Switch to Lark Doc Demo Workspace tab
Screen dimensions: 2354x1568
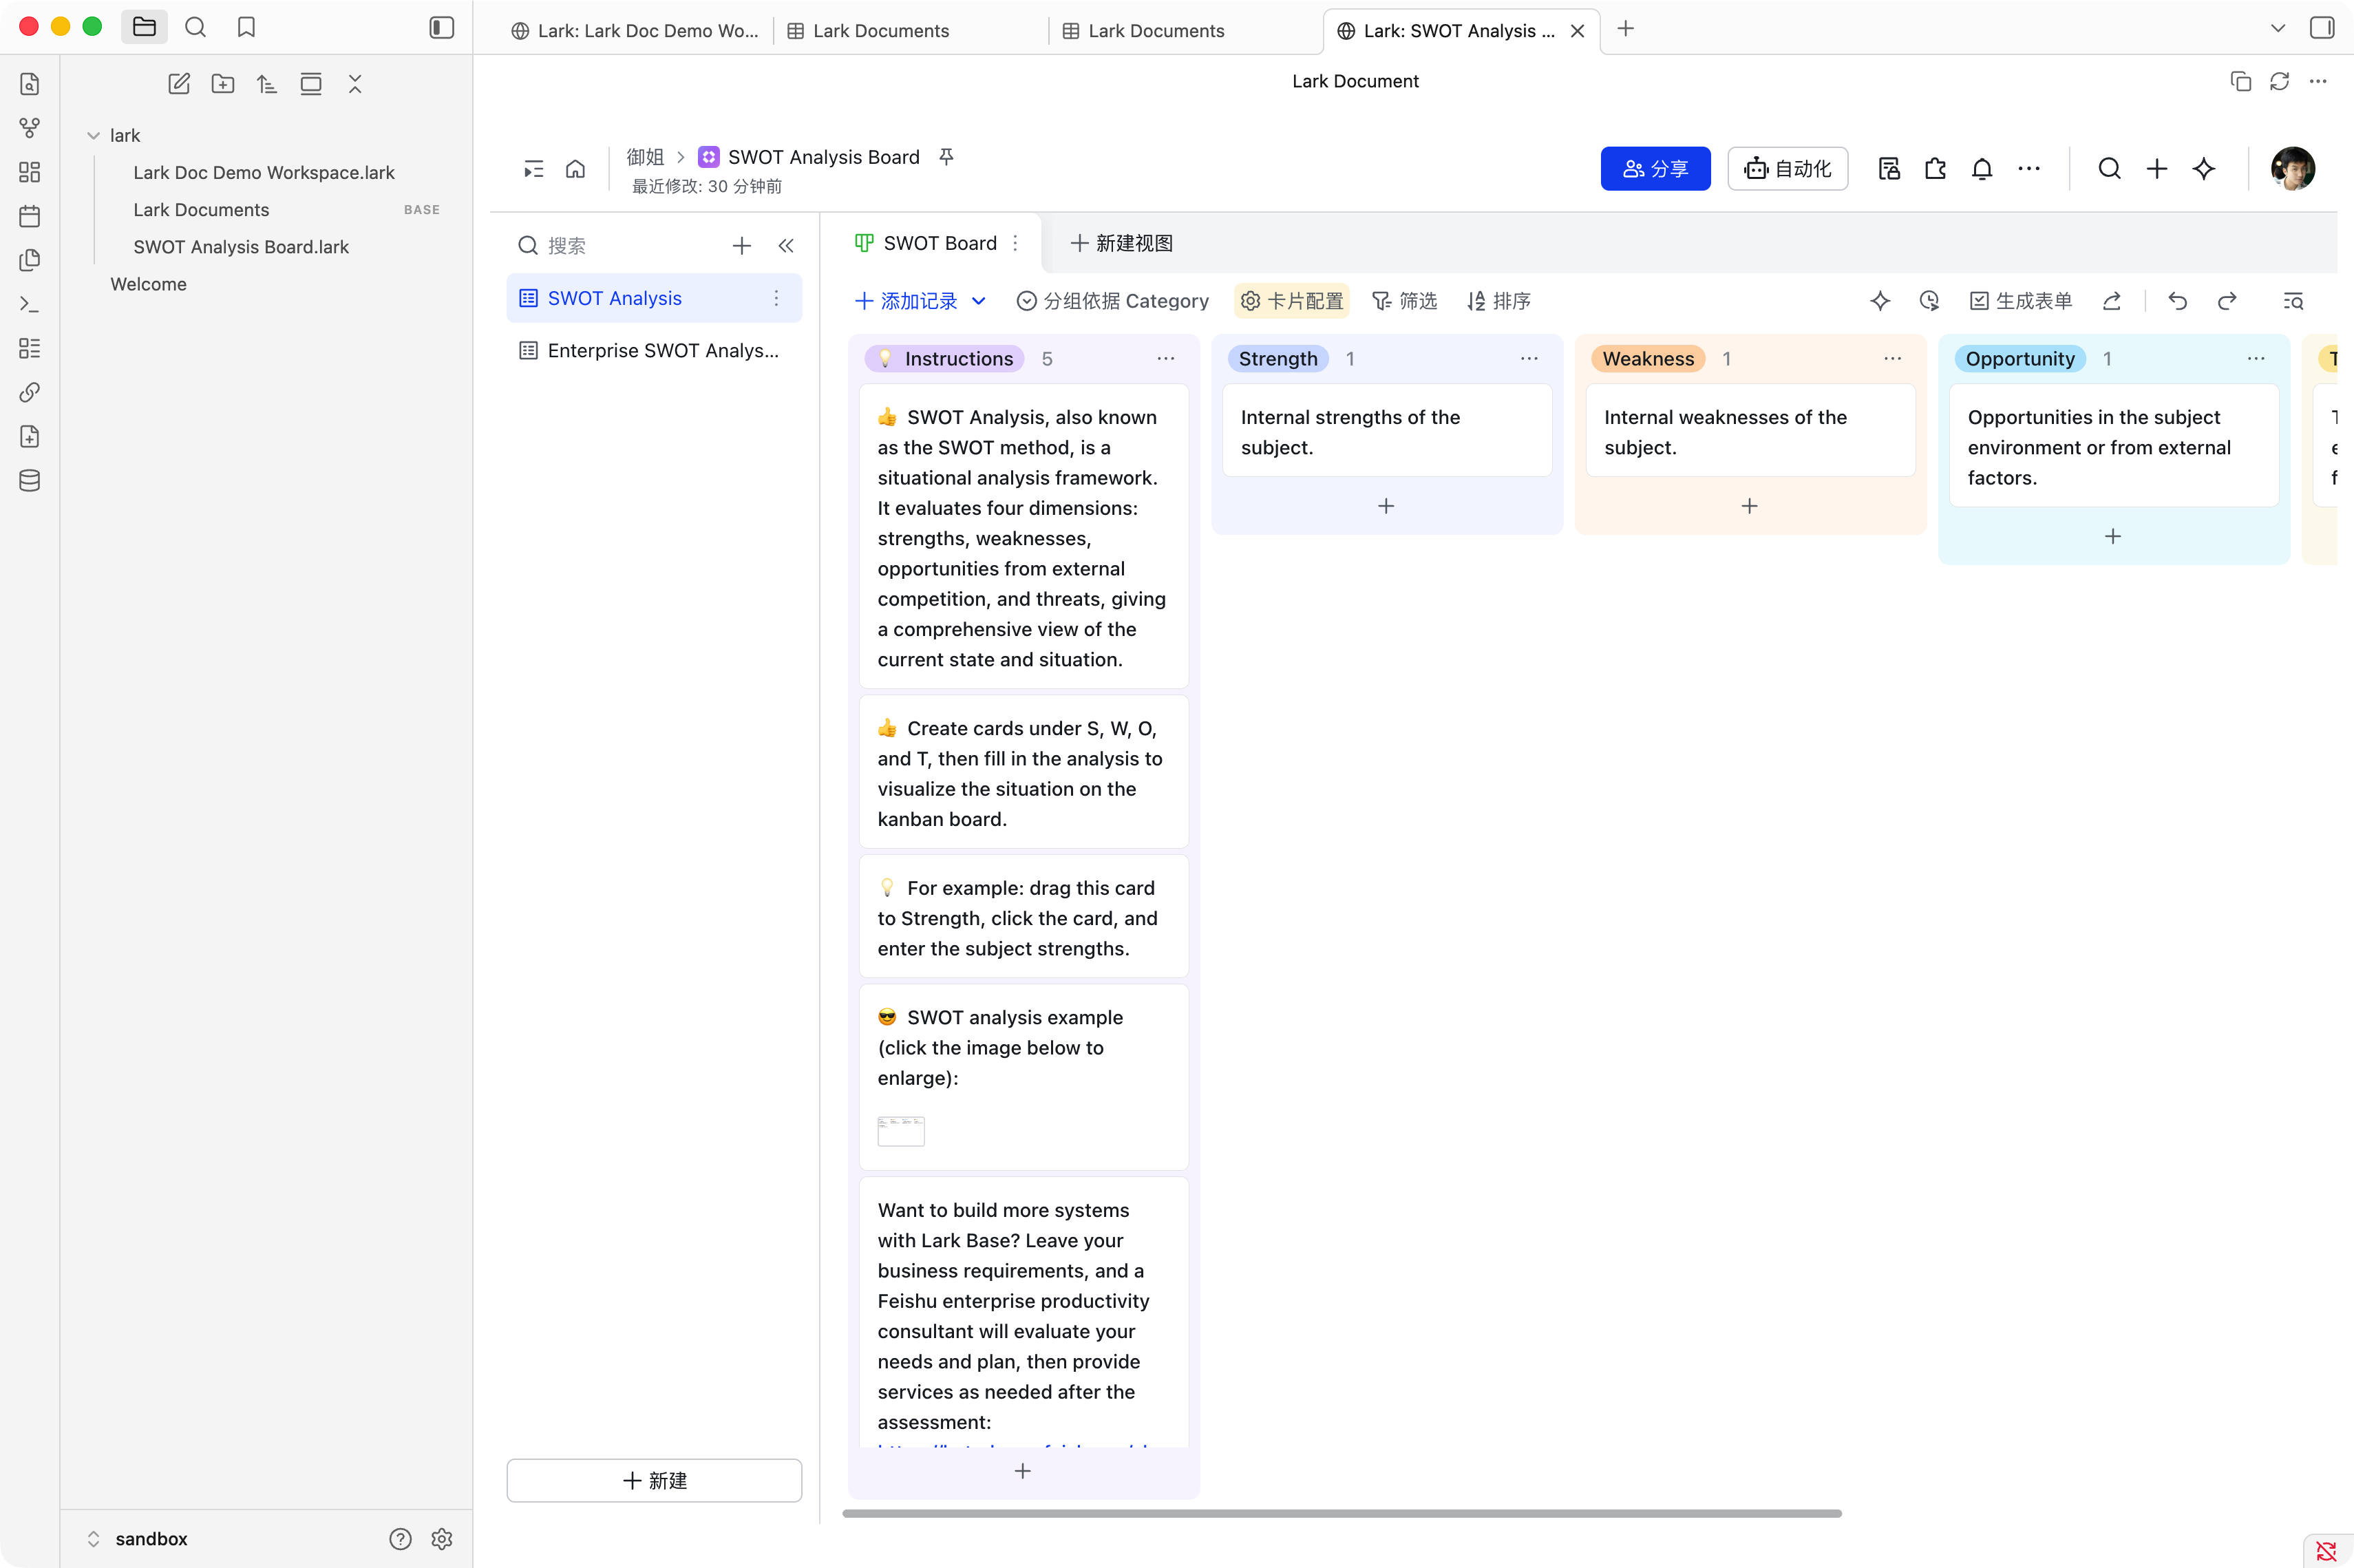point(636,31)
